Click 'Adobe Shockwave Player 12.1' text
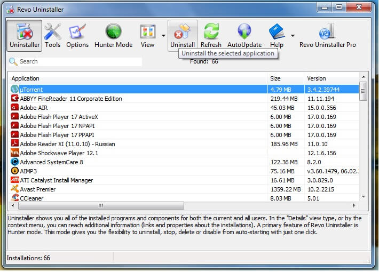Image resolution: width=379 pixels, height=272 pixels. point(59,153)
